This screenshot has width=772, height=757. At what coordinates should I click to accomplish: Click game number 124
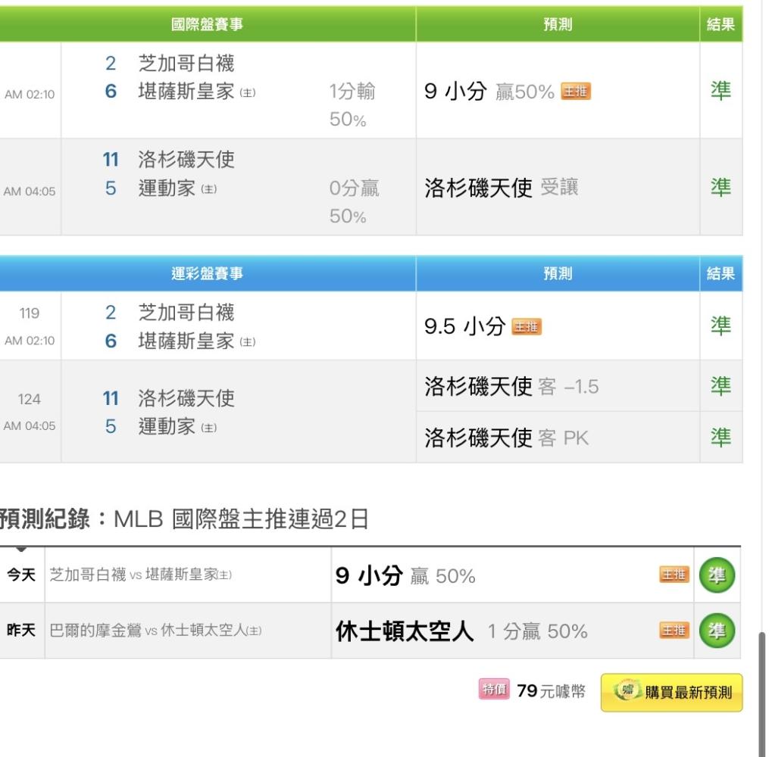pyautogui.click(x=29, y=399)
